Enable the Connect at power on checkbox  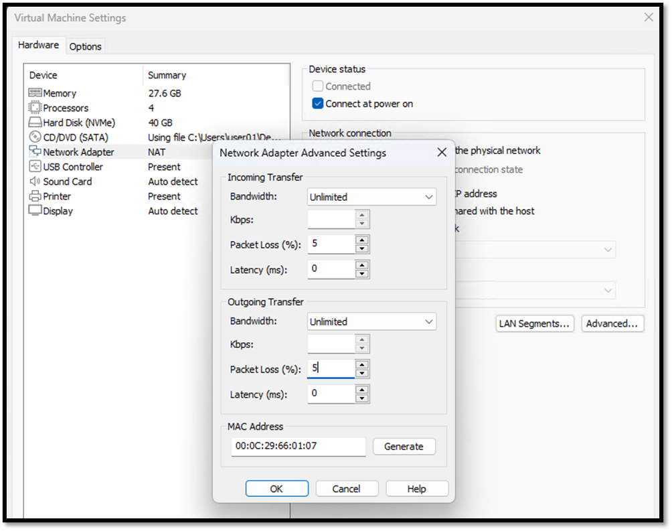tap(317, 104)
